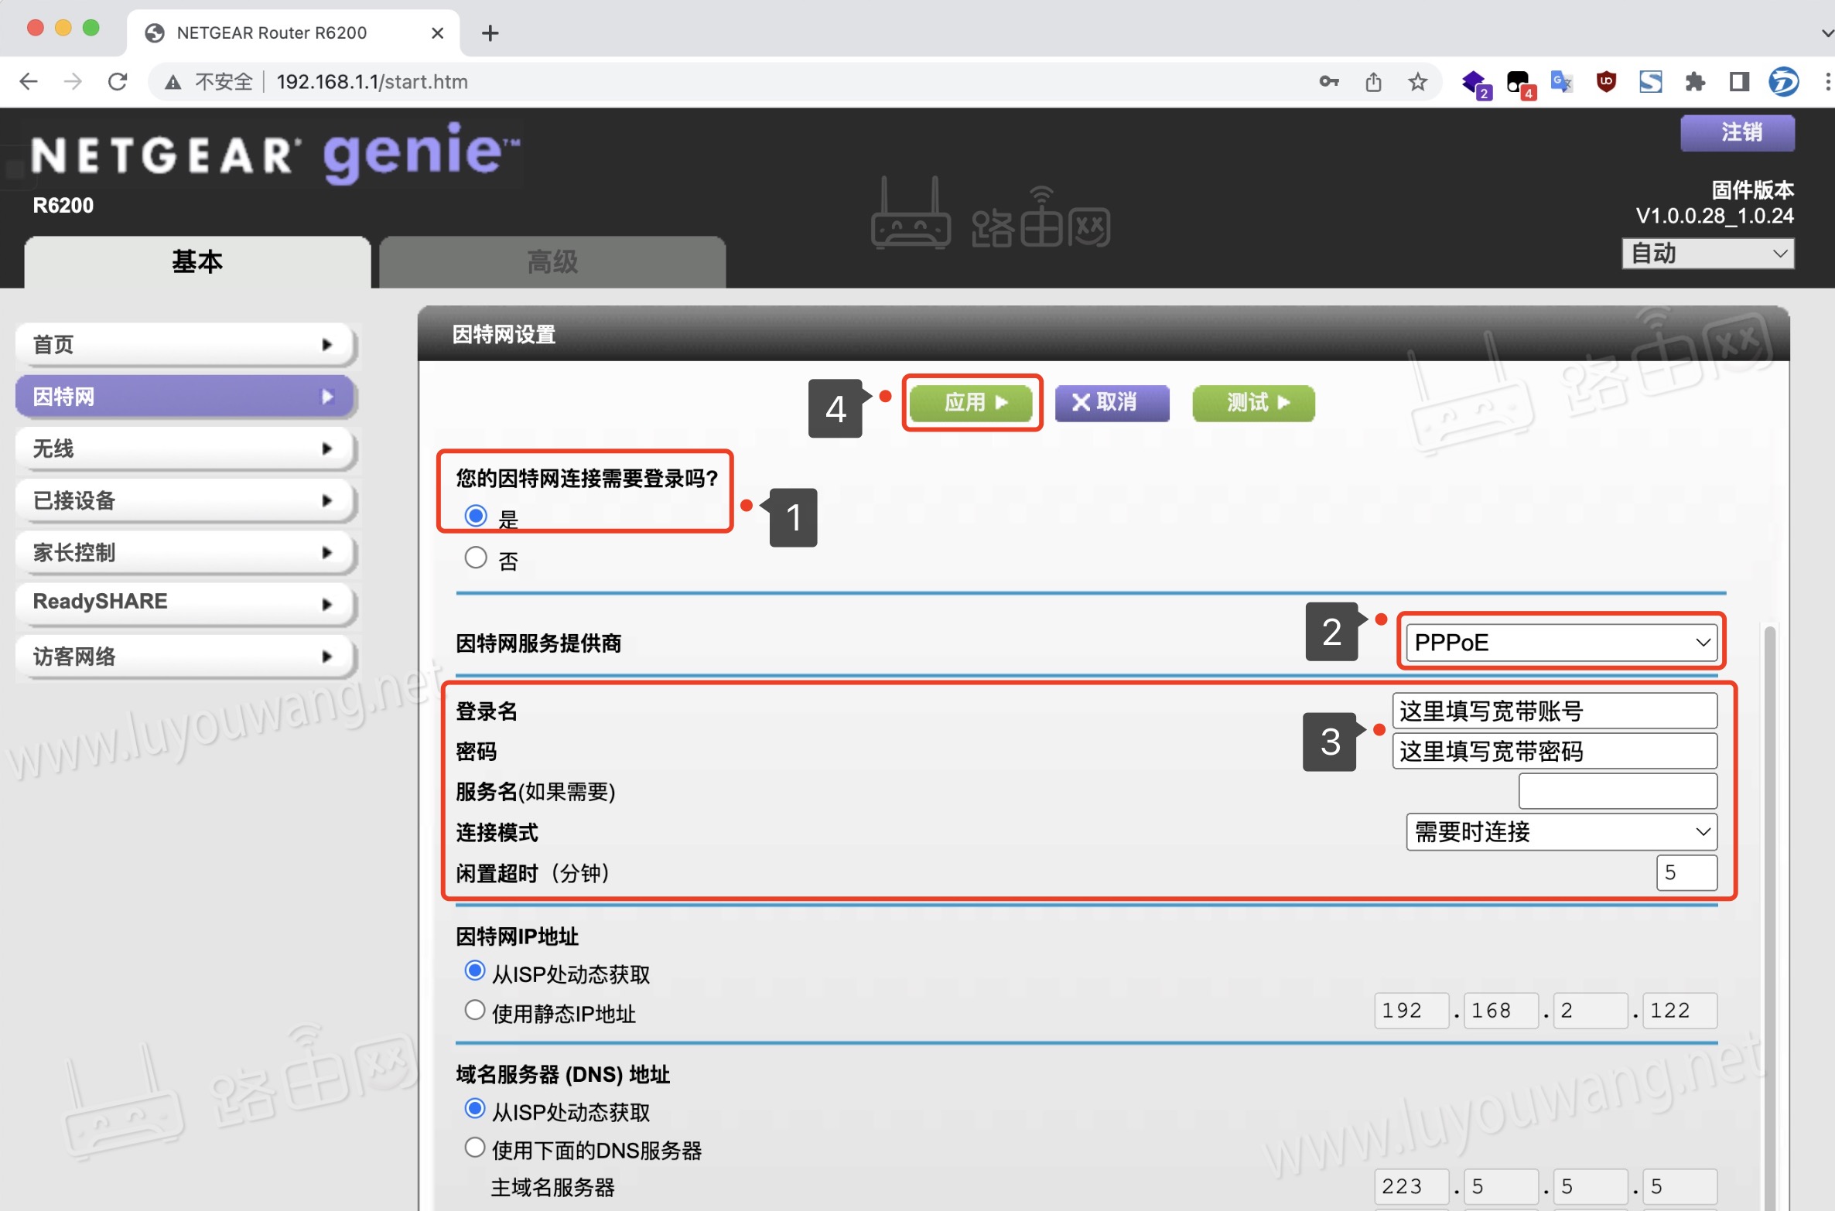Open the saved password key icon
Viewport: 1835px width, 1211px height.
[1328, 81]
